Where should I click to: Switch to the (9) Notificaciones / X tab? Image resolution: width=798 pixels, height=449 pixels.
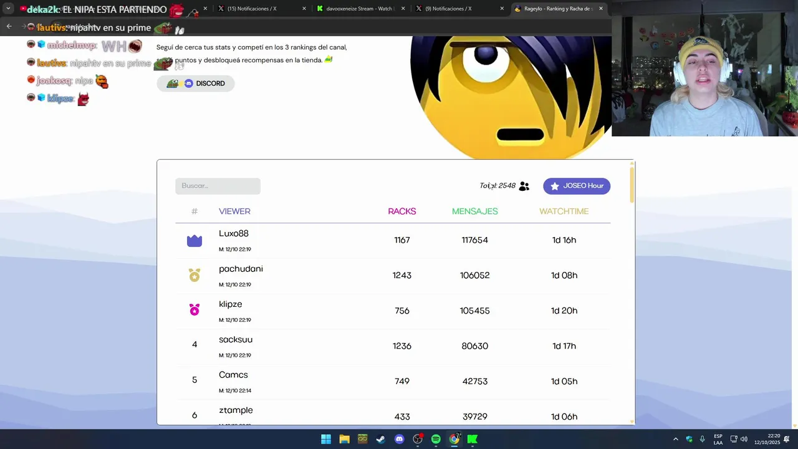(x=459, y=9)
